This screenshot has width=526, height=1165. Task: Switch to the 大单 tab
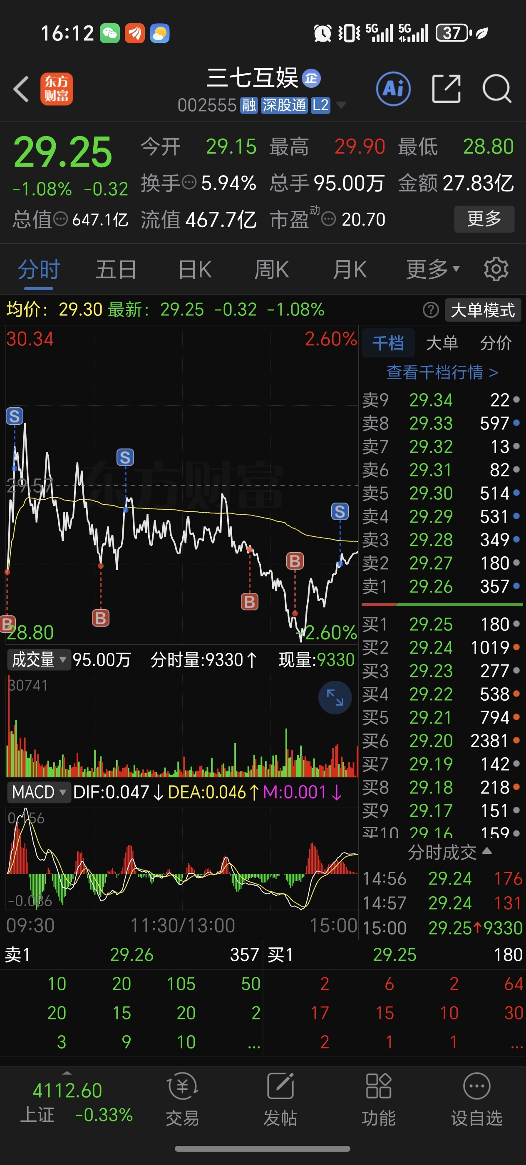pos(442,343)
